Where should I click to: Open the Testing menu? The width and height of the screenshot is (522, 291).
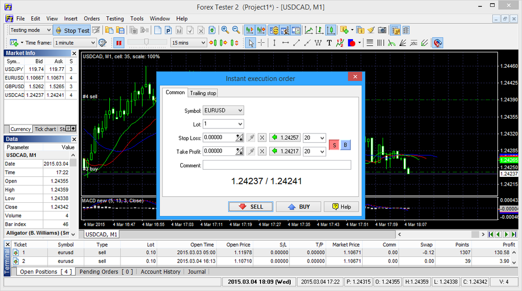pyautogui.click(x=115, y=19)
